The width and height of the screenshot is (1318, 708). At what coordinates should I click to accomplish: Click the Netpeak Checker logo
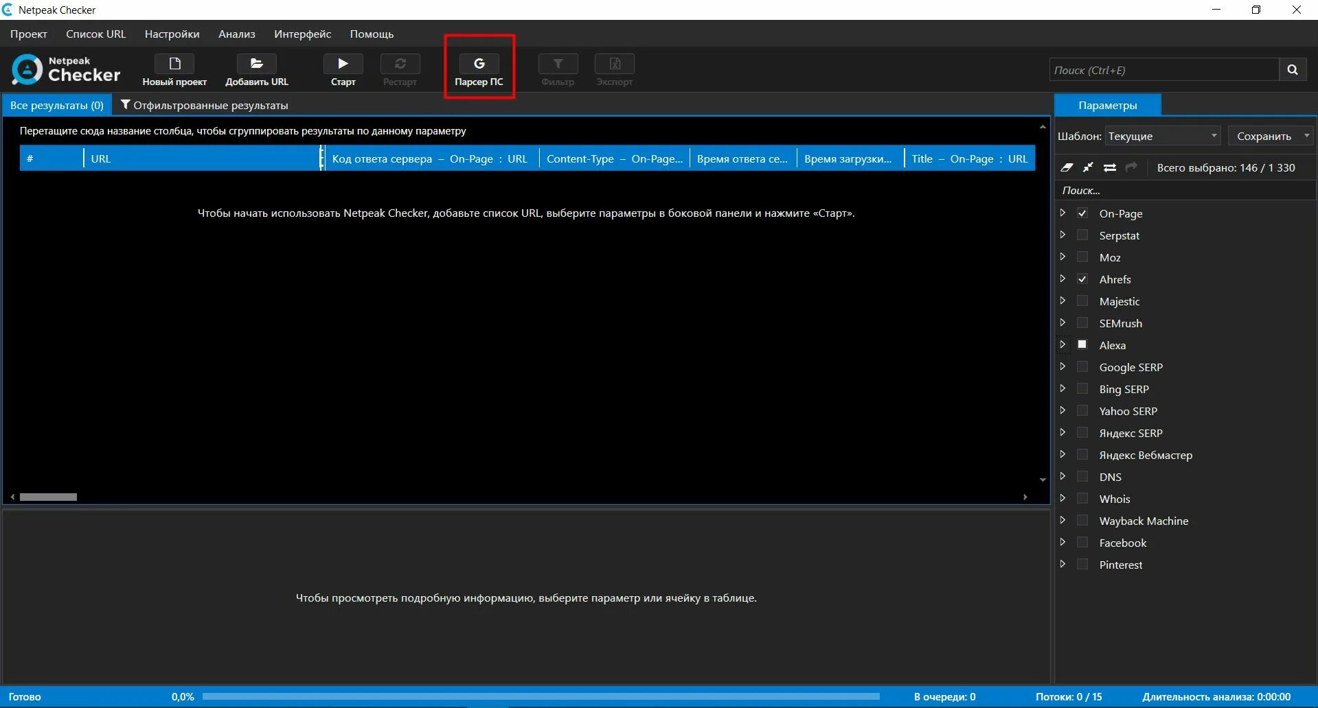pyautogui.click(x=66, y=70)
